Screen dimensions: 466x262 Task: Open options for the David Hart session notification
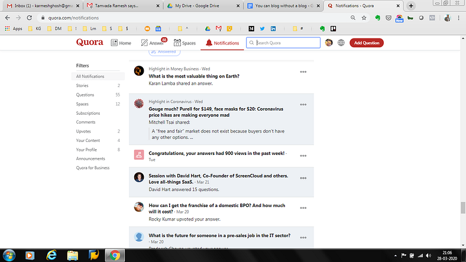(x=303, y=178)
